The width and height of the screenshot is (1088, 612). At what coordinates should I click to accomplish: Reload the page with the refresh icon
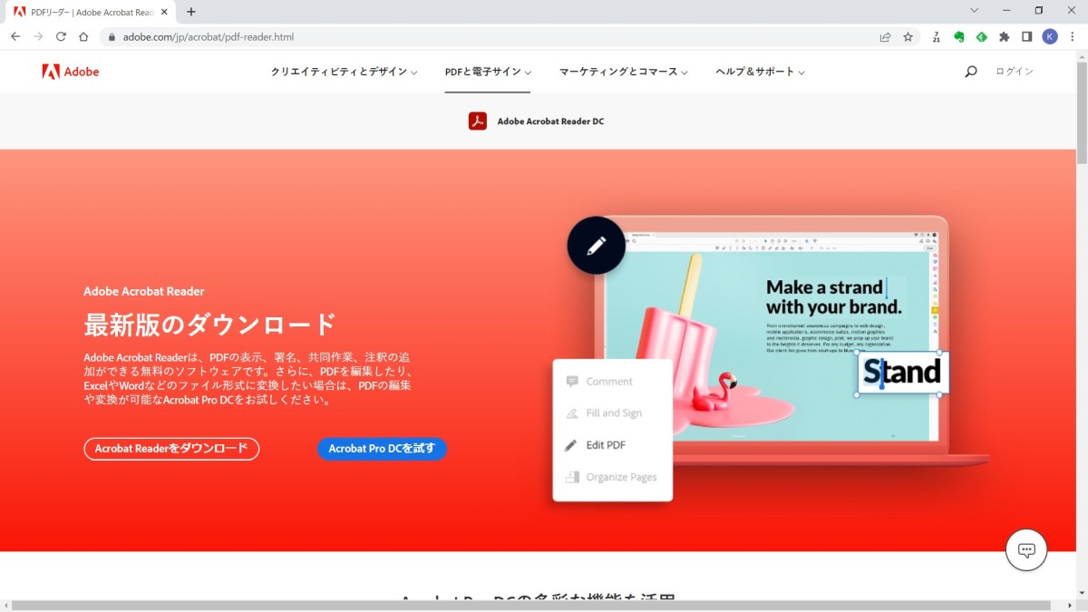(x=61, y=37)
